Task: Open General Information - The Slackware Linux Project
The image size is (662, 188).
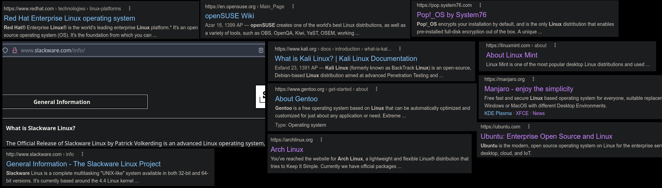Action: [x=83, y=164]
